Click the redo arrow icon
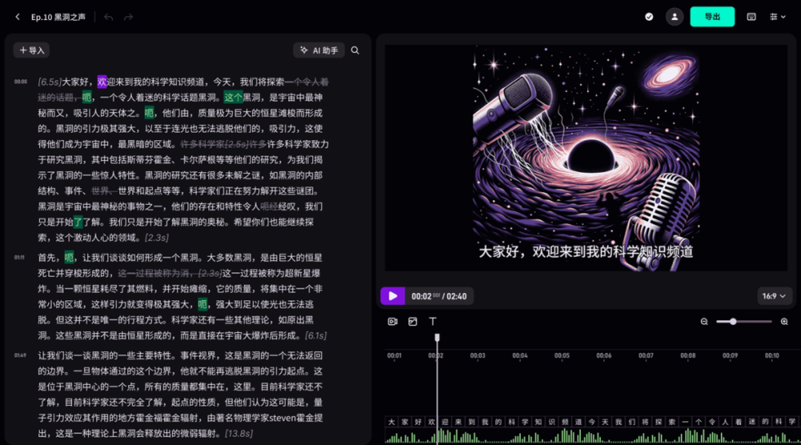 pos(129,17)
